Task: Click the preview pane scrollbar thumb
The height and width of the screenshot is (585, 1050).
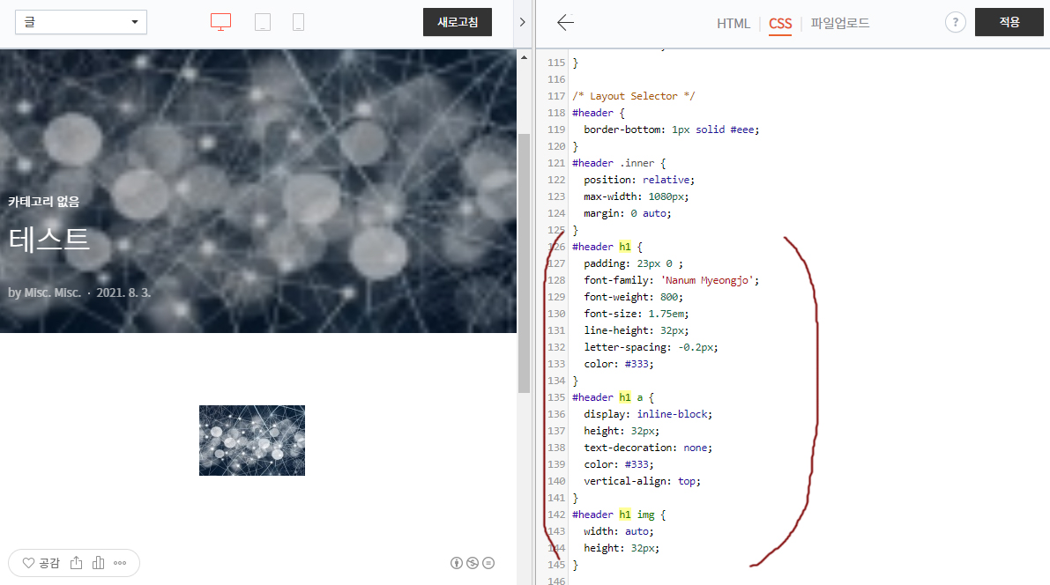Action: (524, 263)
